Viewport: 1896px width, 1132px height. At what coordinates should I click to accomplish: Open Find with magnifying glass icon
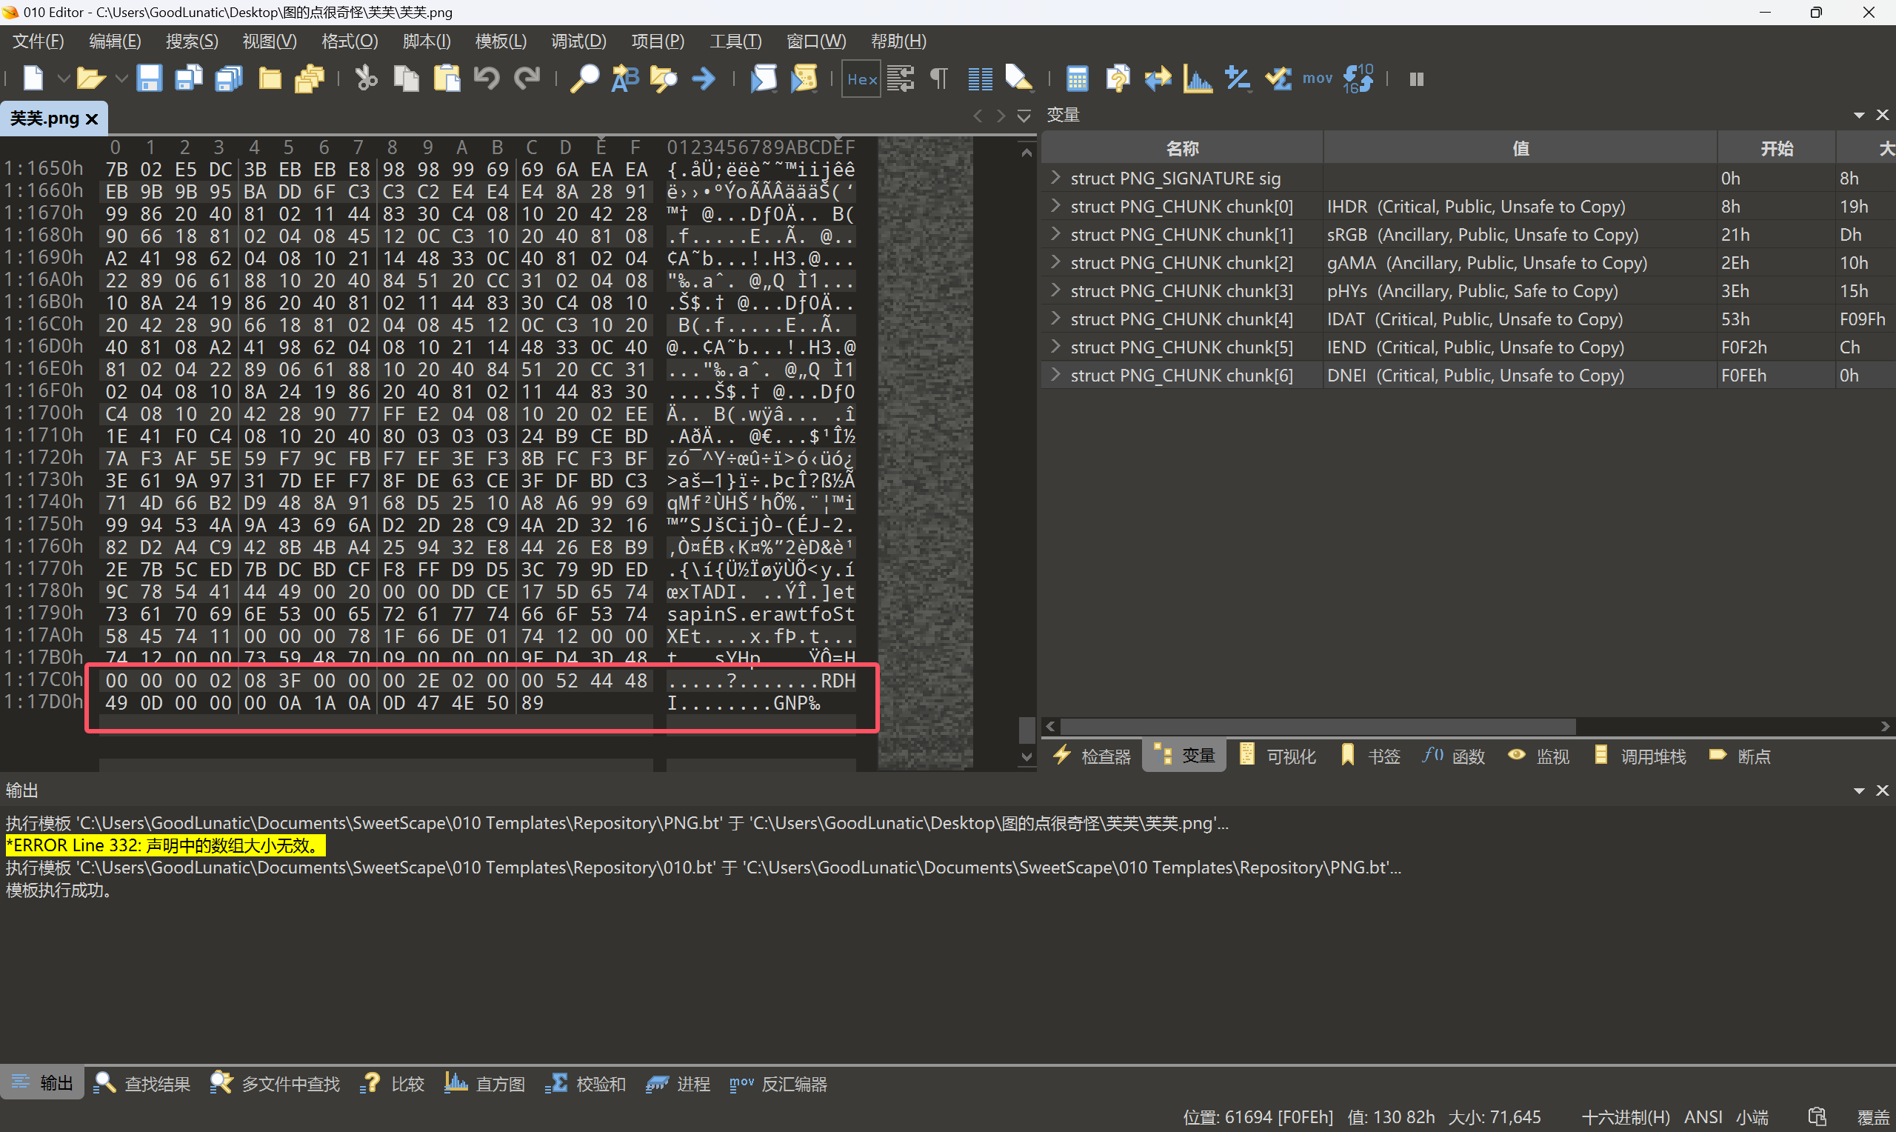click(x=585, y=79)
